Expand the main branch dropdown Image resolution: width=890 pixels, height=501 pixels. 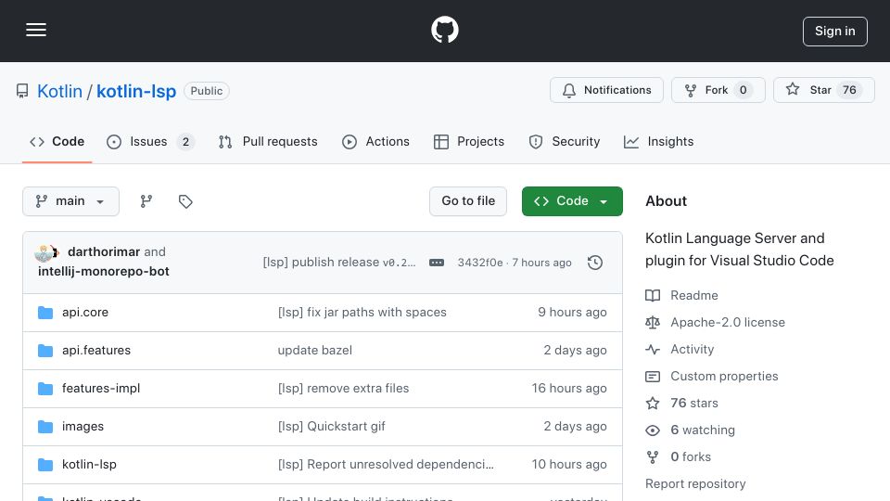pos(71,201)
